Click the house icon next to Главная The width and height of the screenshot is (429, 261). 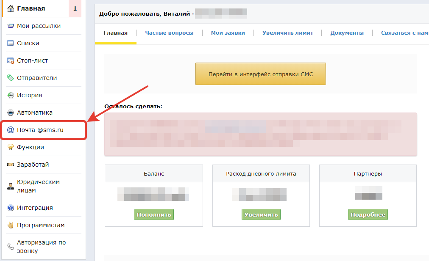11,8
